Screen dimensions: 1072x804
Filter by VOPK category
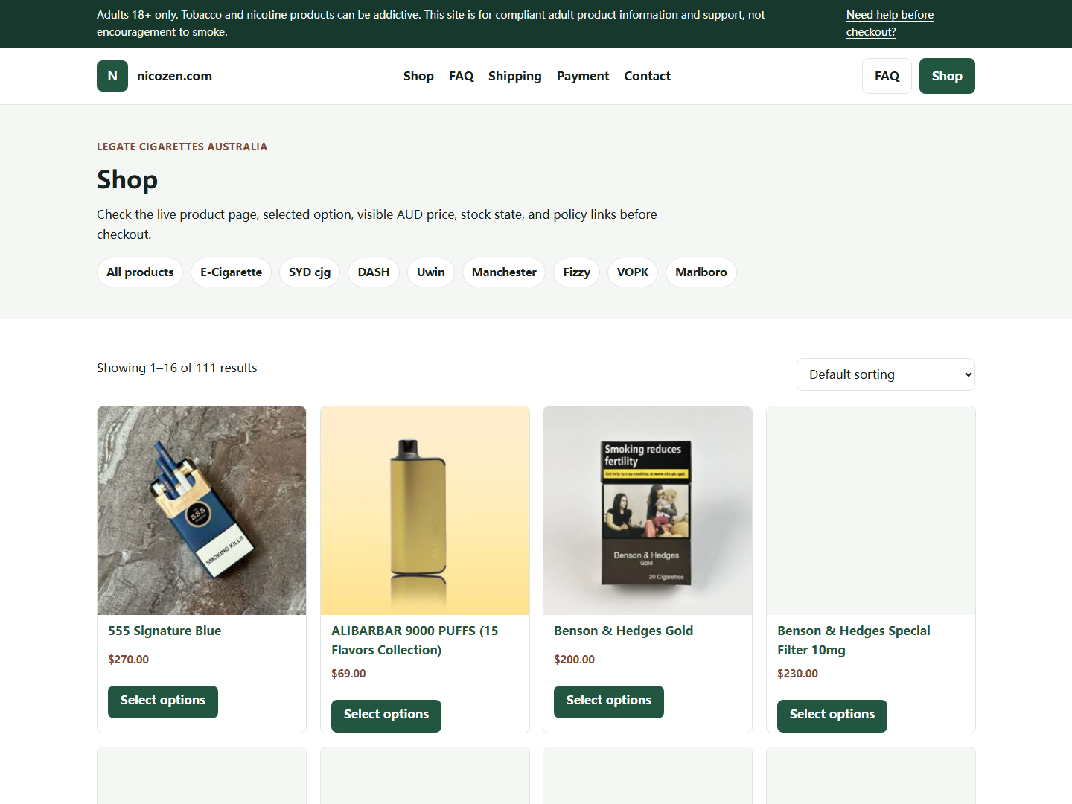(633, 272)
